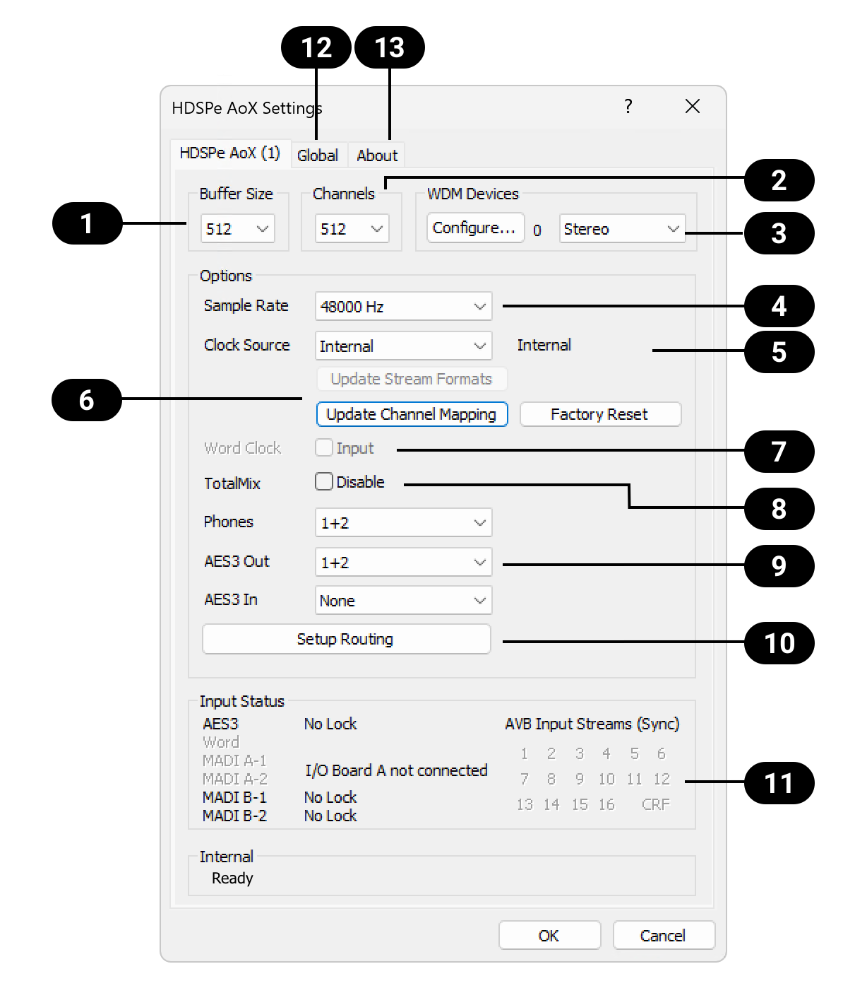Click the help question mark icon
This screenshot has height=1005, width=867.
coord(628,107)
